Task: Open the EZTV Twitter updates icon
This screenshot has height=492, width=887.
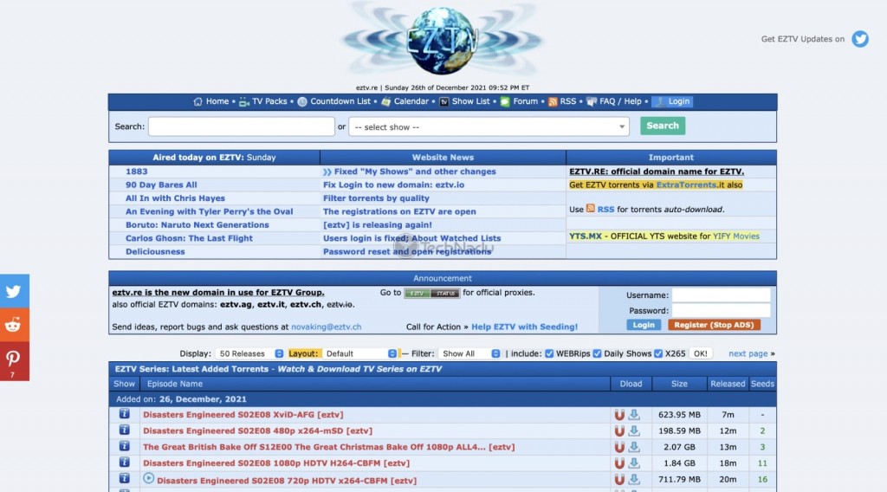Action: coord(860,39)
